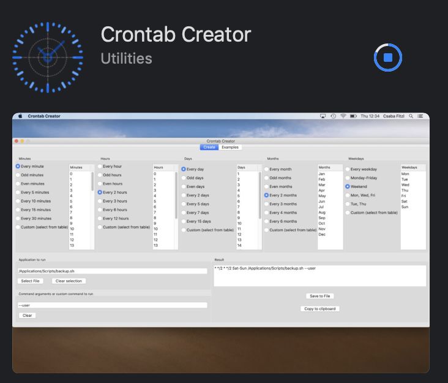Click the Application to run path field
448x383 pixels.
pos(112,271)
